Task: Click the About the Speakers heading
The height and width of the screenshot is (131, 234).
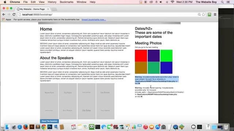Action: pyautogui.click(x=57, y=58)
